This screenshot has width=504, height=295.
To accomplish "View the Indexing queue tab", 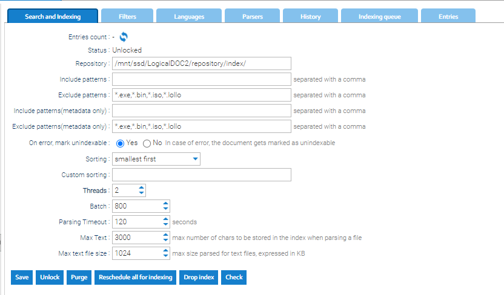I will click(379, 17).
